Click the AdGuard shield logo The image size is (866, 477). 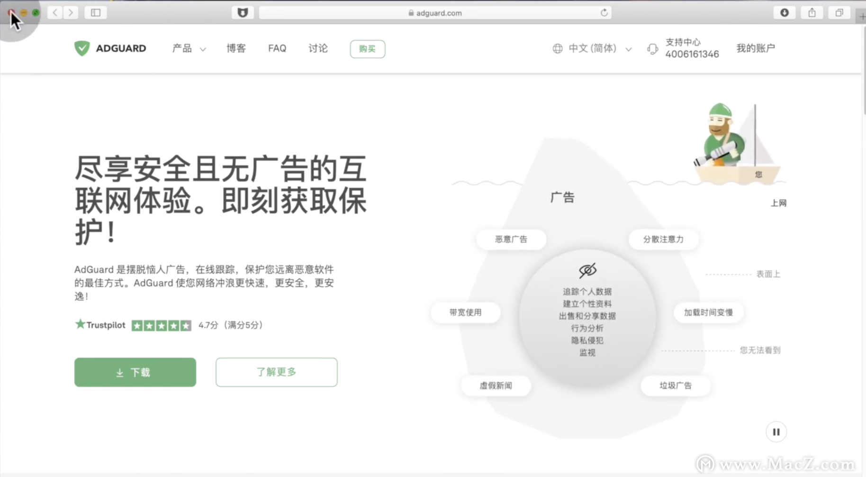[82, 48]
